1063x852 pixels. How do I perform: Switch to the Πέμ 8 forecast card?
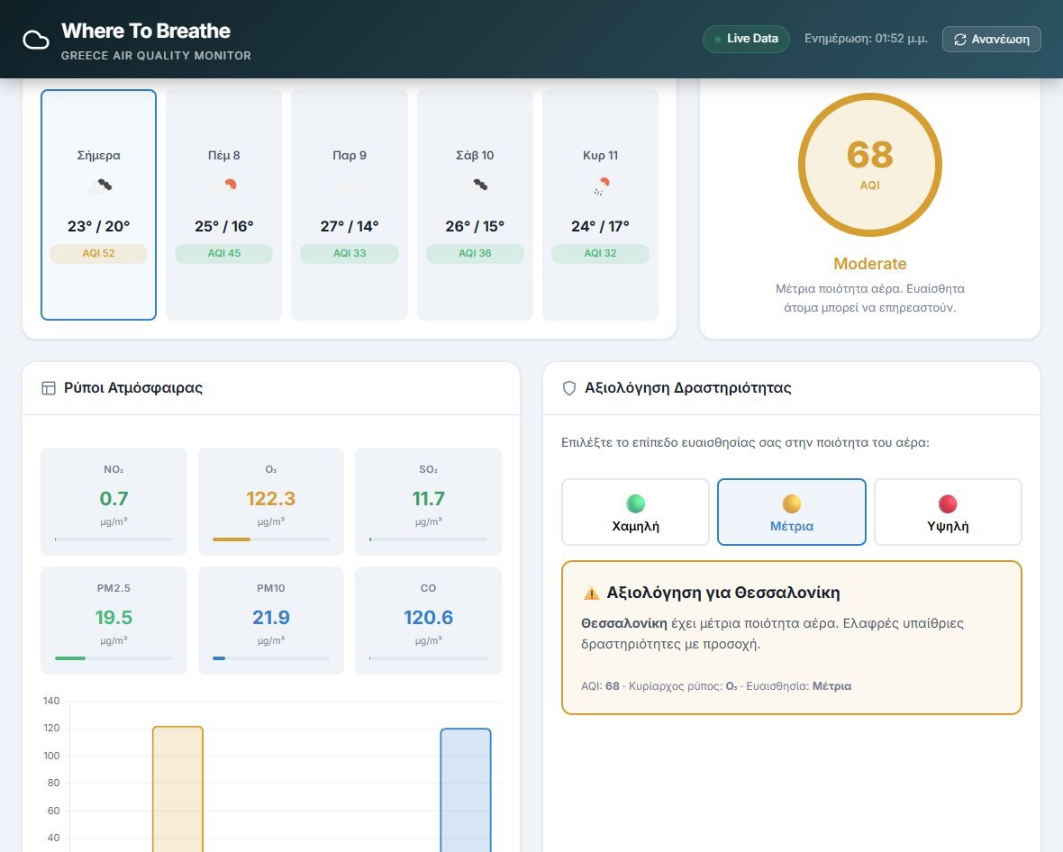[x=223, y=204]
